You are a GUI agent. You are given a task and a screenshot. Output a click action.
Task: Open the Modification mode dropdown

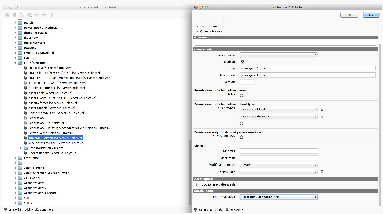[278, 164]
